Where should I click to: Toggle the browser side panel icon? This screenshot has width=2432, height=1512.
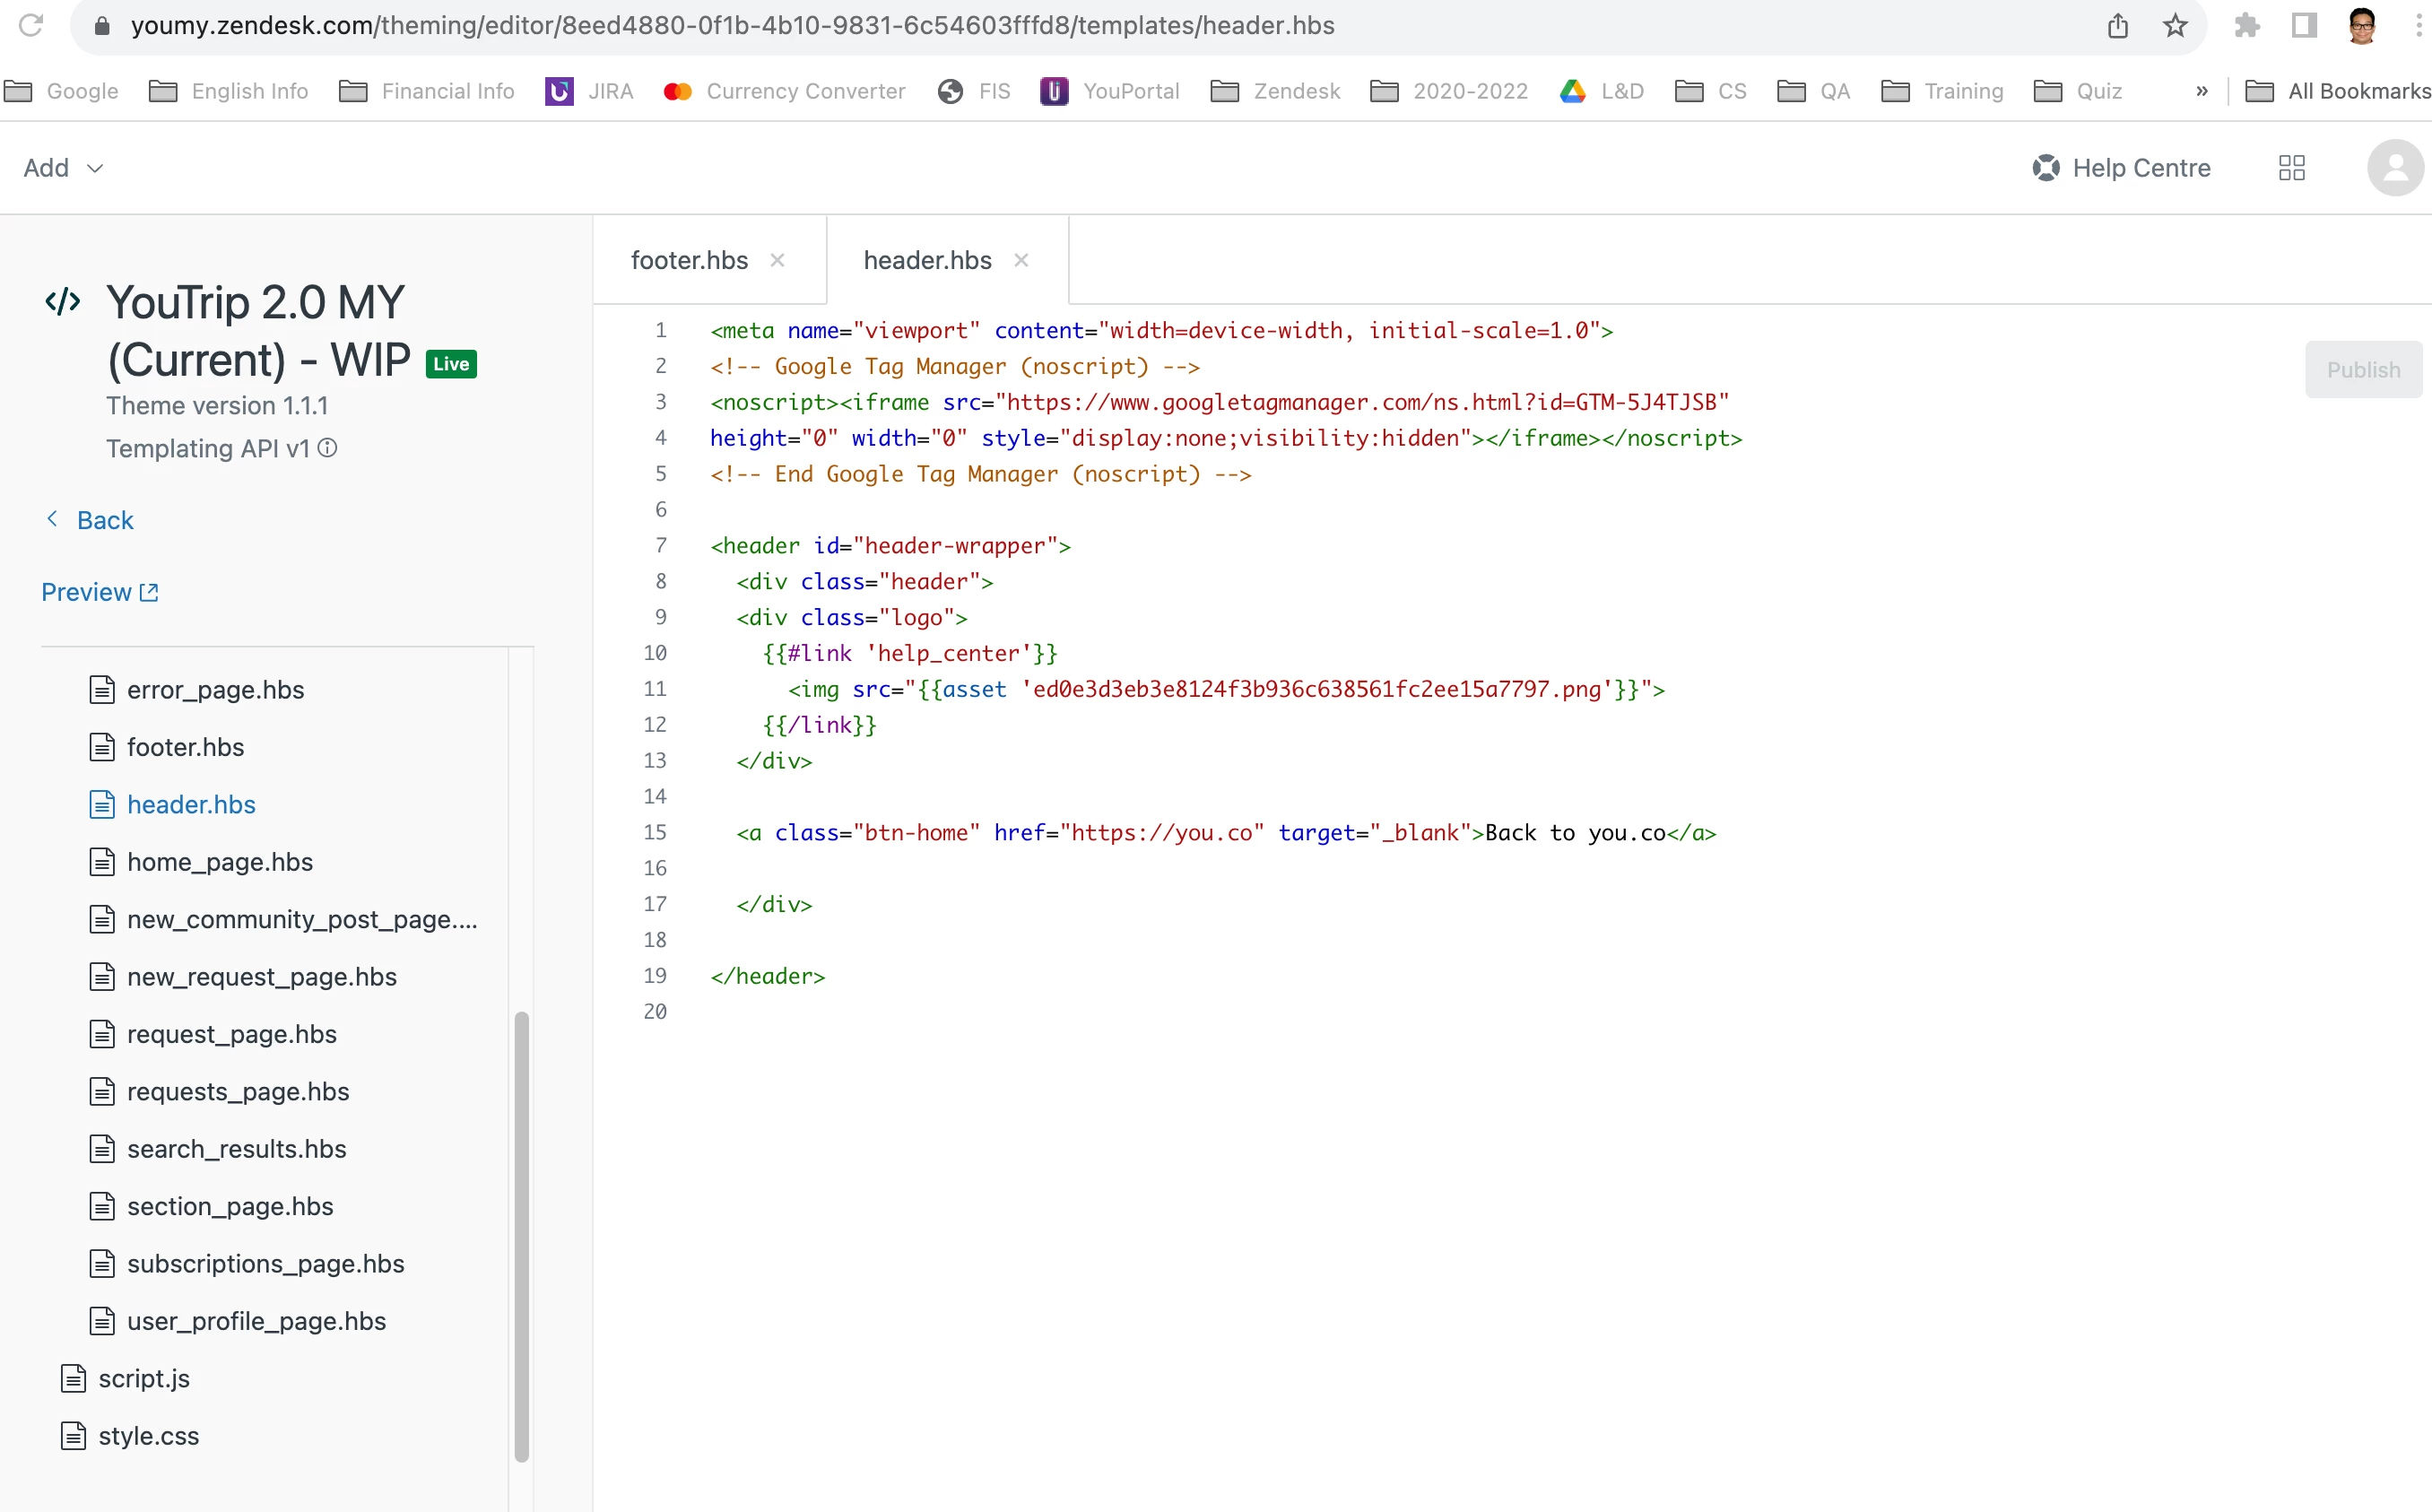(2304, 26)
